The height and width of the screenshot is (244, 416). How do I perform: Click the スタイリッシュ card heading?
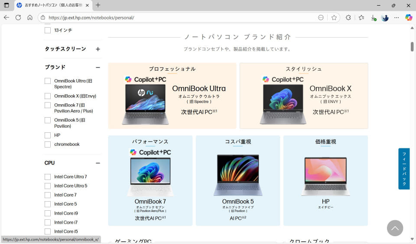pos(304,69)
